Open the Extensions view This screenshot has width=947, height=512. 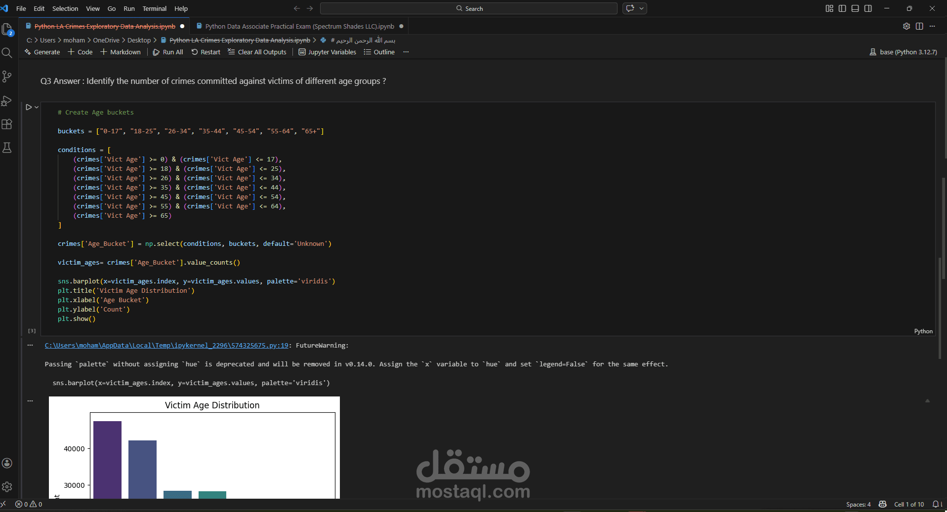click(7, 124)
